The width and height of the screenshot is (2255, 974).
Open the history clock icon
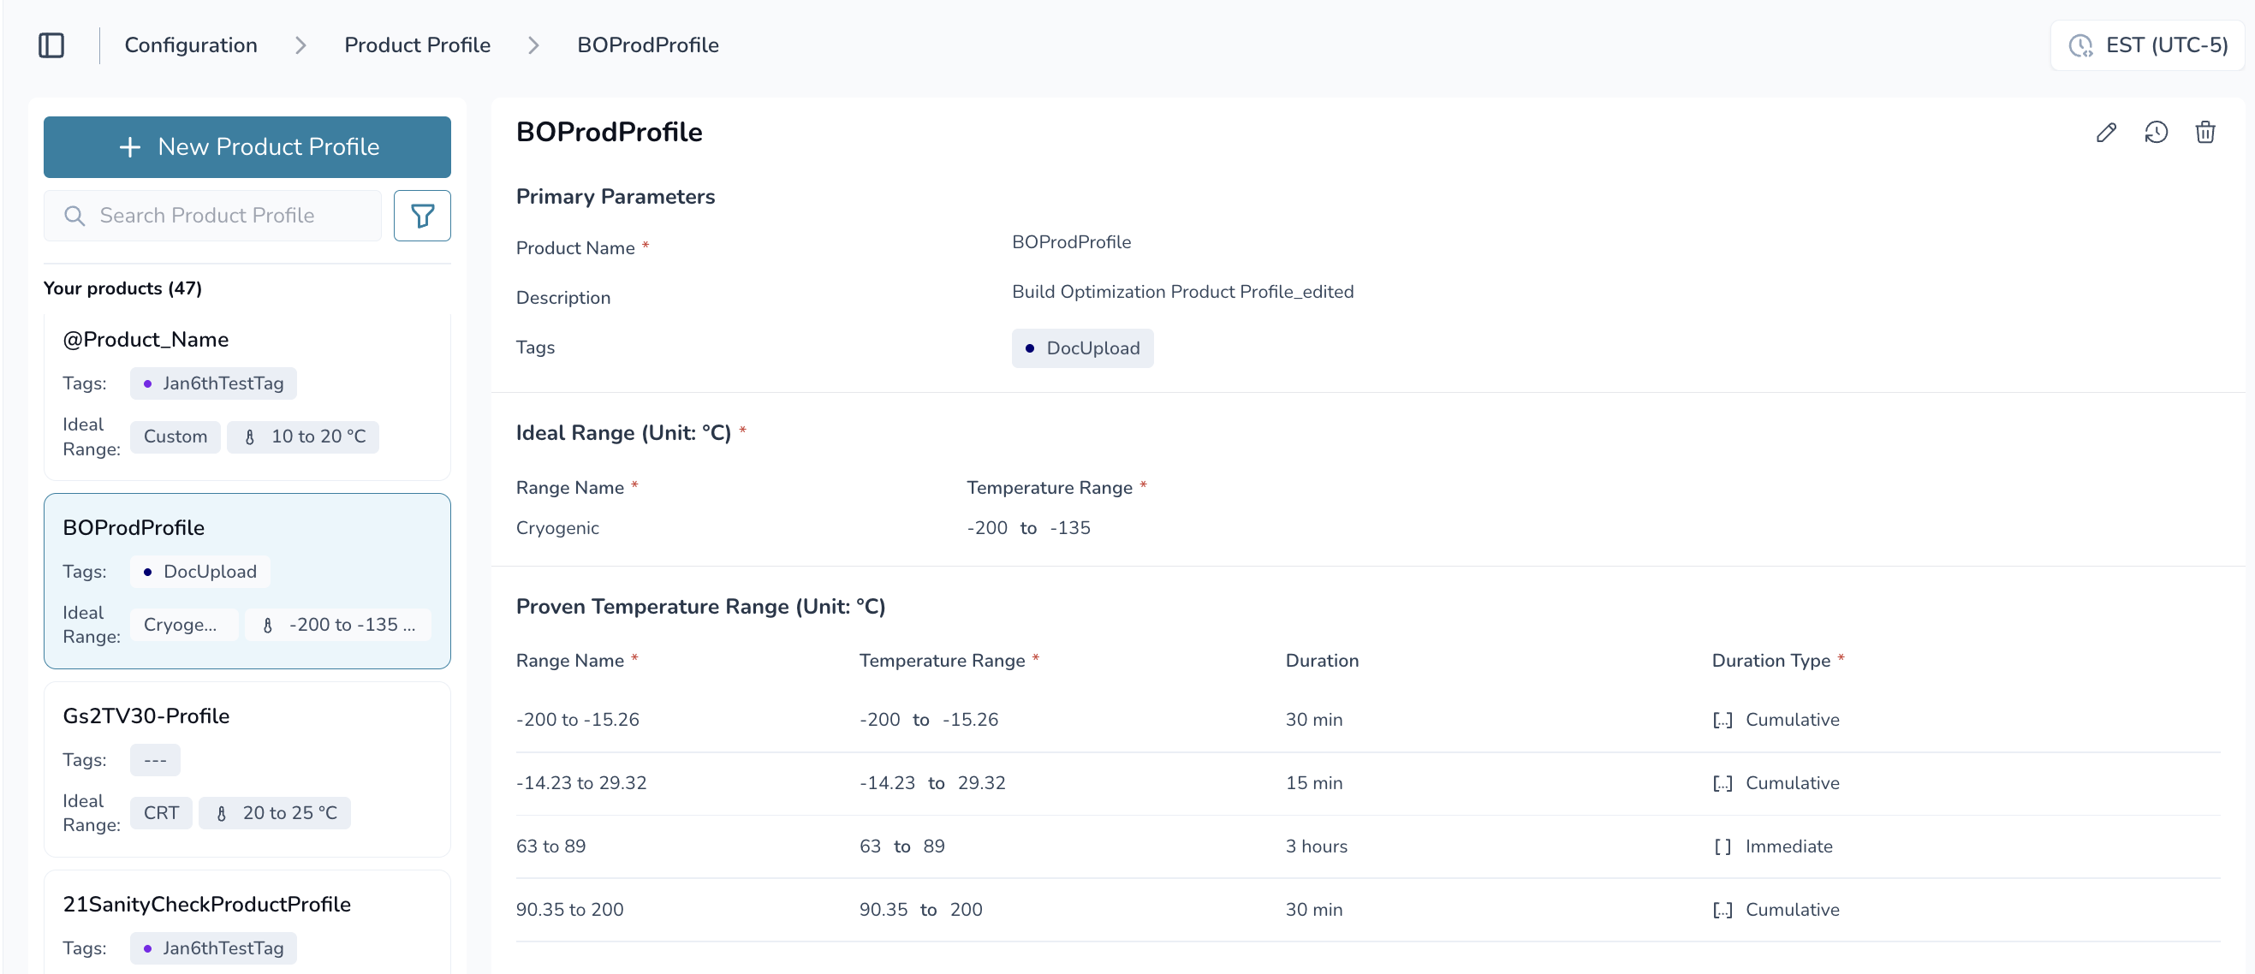click(2156, 132)
